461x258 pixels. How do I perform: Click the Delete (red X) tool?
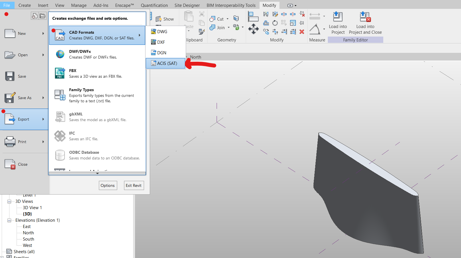tap(302, 32)
